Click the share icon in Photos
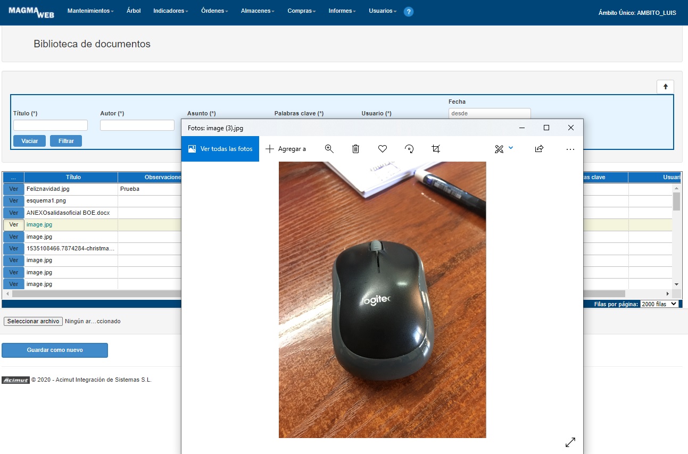This screenshot has width=688, height=454. (x=539, y=149)
